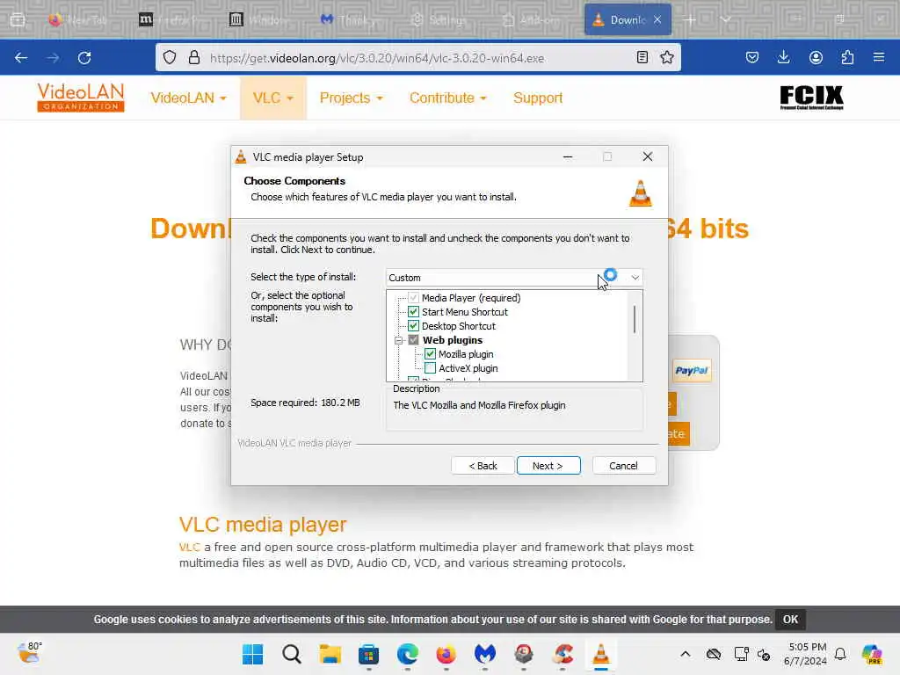Open Malwarebytes from taskbar

point(485,654)
